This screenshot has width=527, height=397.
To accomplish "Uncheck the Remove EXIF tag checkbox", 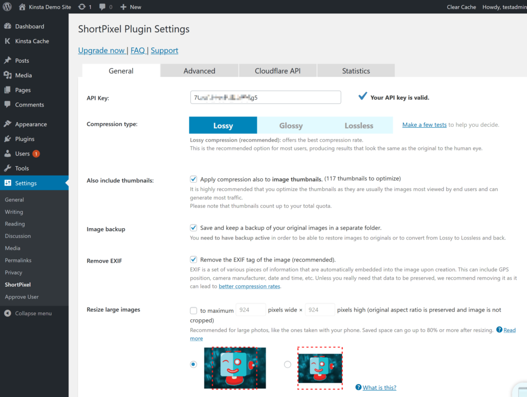I will click(x=194, y=260).
